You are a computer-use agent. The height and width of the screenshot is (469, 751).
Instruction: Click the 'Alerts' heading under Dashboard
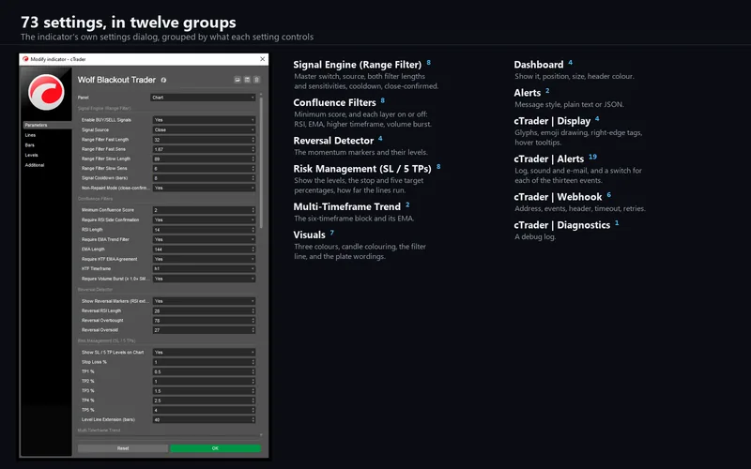[528, 93]
